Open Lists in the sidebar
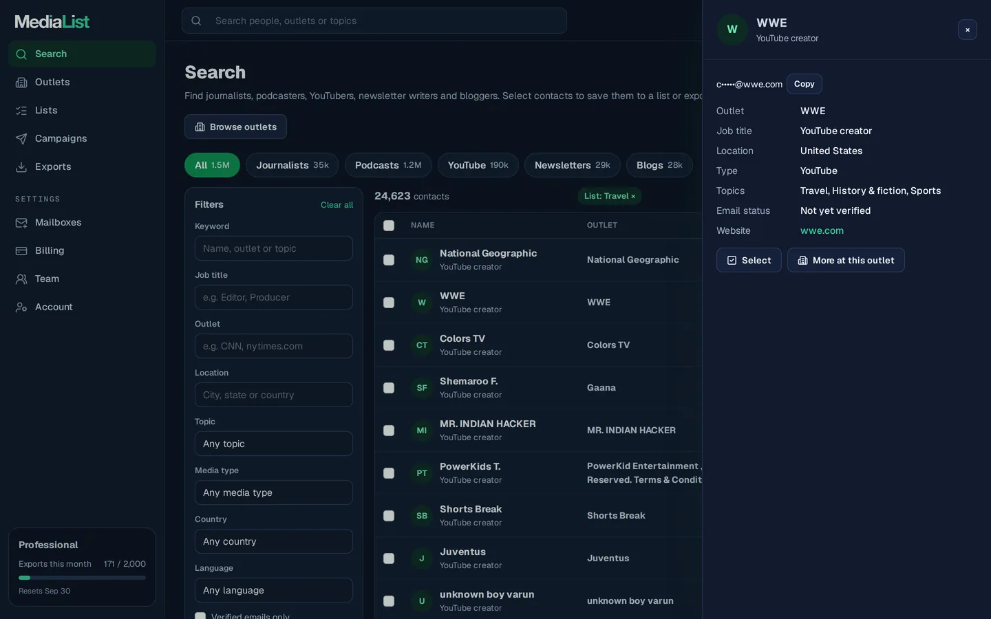The width and height of the screenshot is (991, 619). pos(82,110)
